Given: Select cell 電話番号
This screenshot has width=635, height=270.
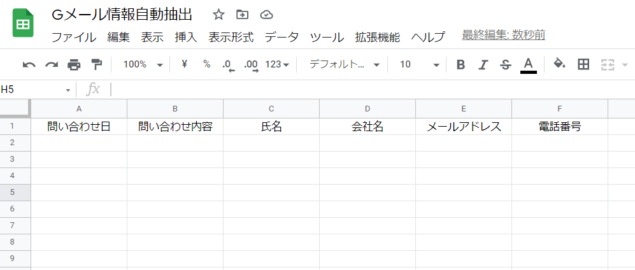Looking at the screenshot, I should 560,127.
